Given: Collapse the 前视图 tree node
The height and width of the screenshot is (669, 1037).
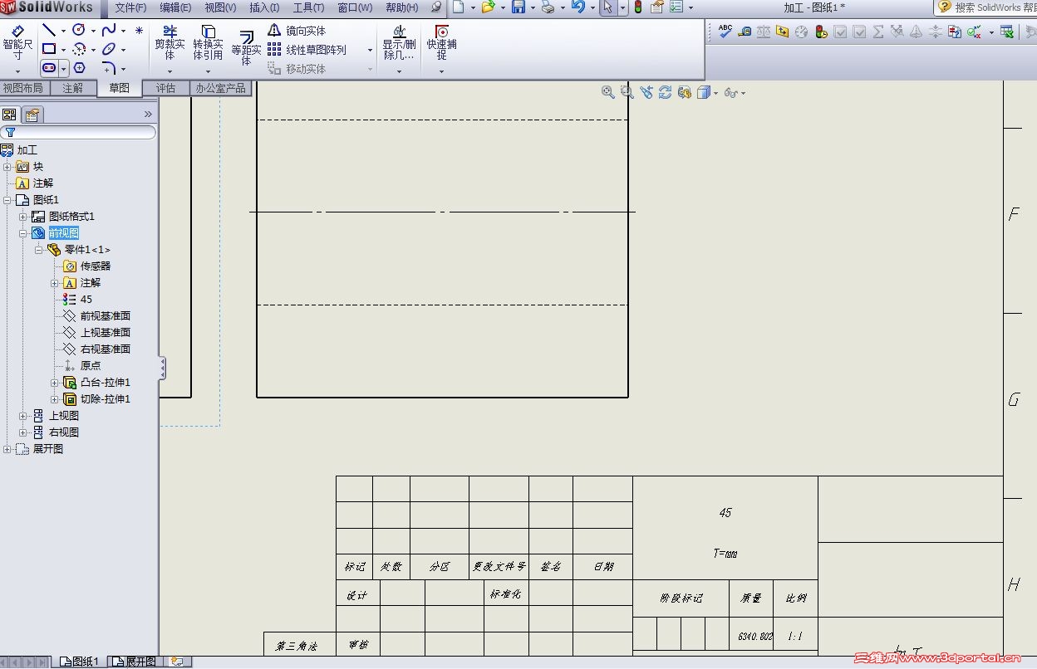Looking at the screenshot, I should click(23, 233).
